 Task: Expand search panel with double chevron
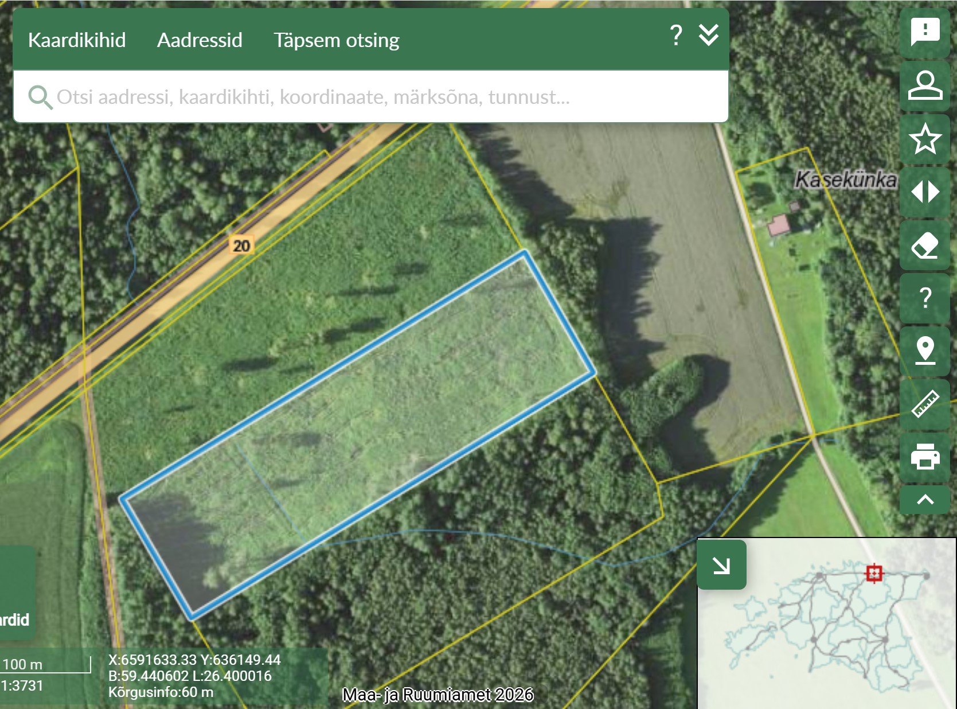[x=709, y=36]
